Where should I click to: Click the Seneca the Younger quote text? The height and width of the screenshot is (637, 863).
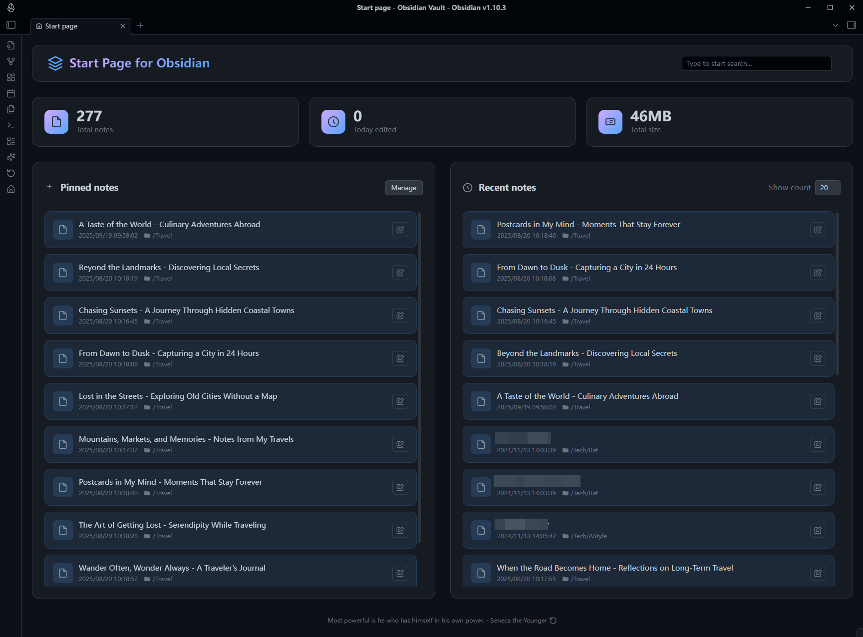437,621
